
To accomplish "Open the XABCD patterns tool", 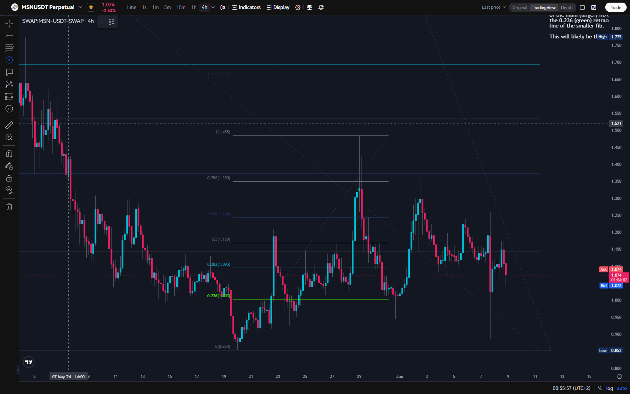I will (x=9, y=84).
